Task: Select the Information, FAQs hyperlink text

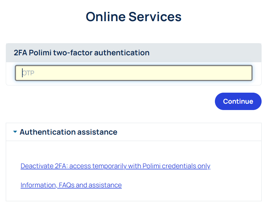Action: [x=71, y=185]
